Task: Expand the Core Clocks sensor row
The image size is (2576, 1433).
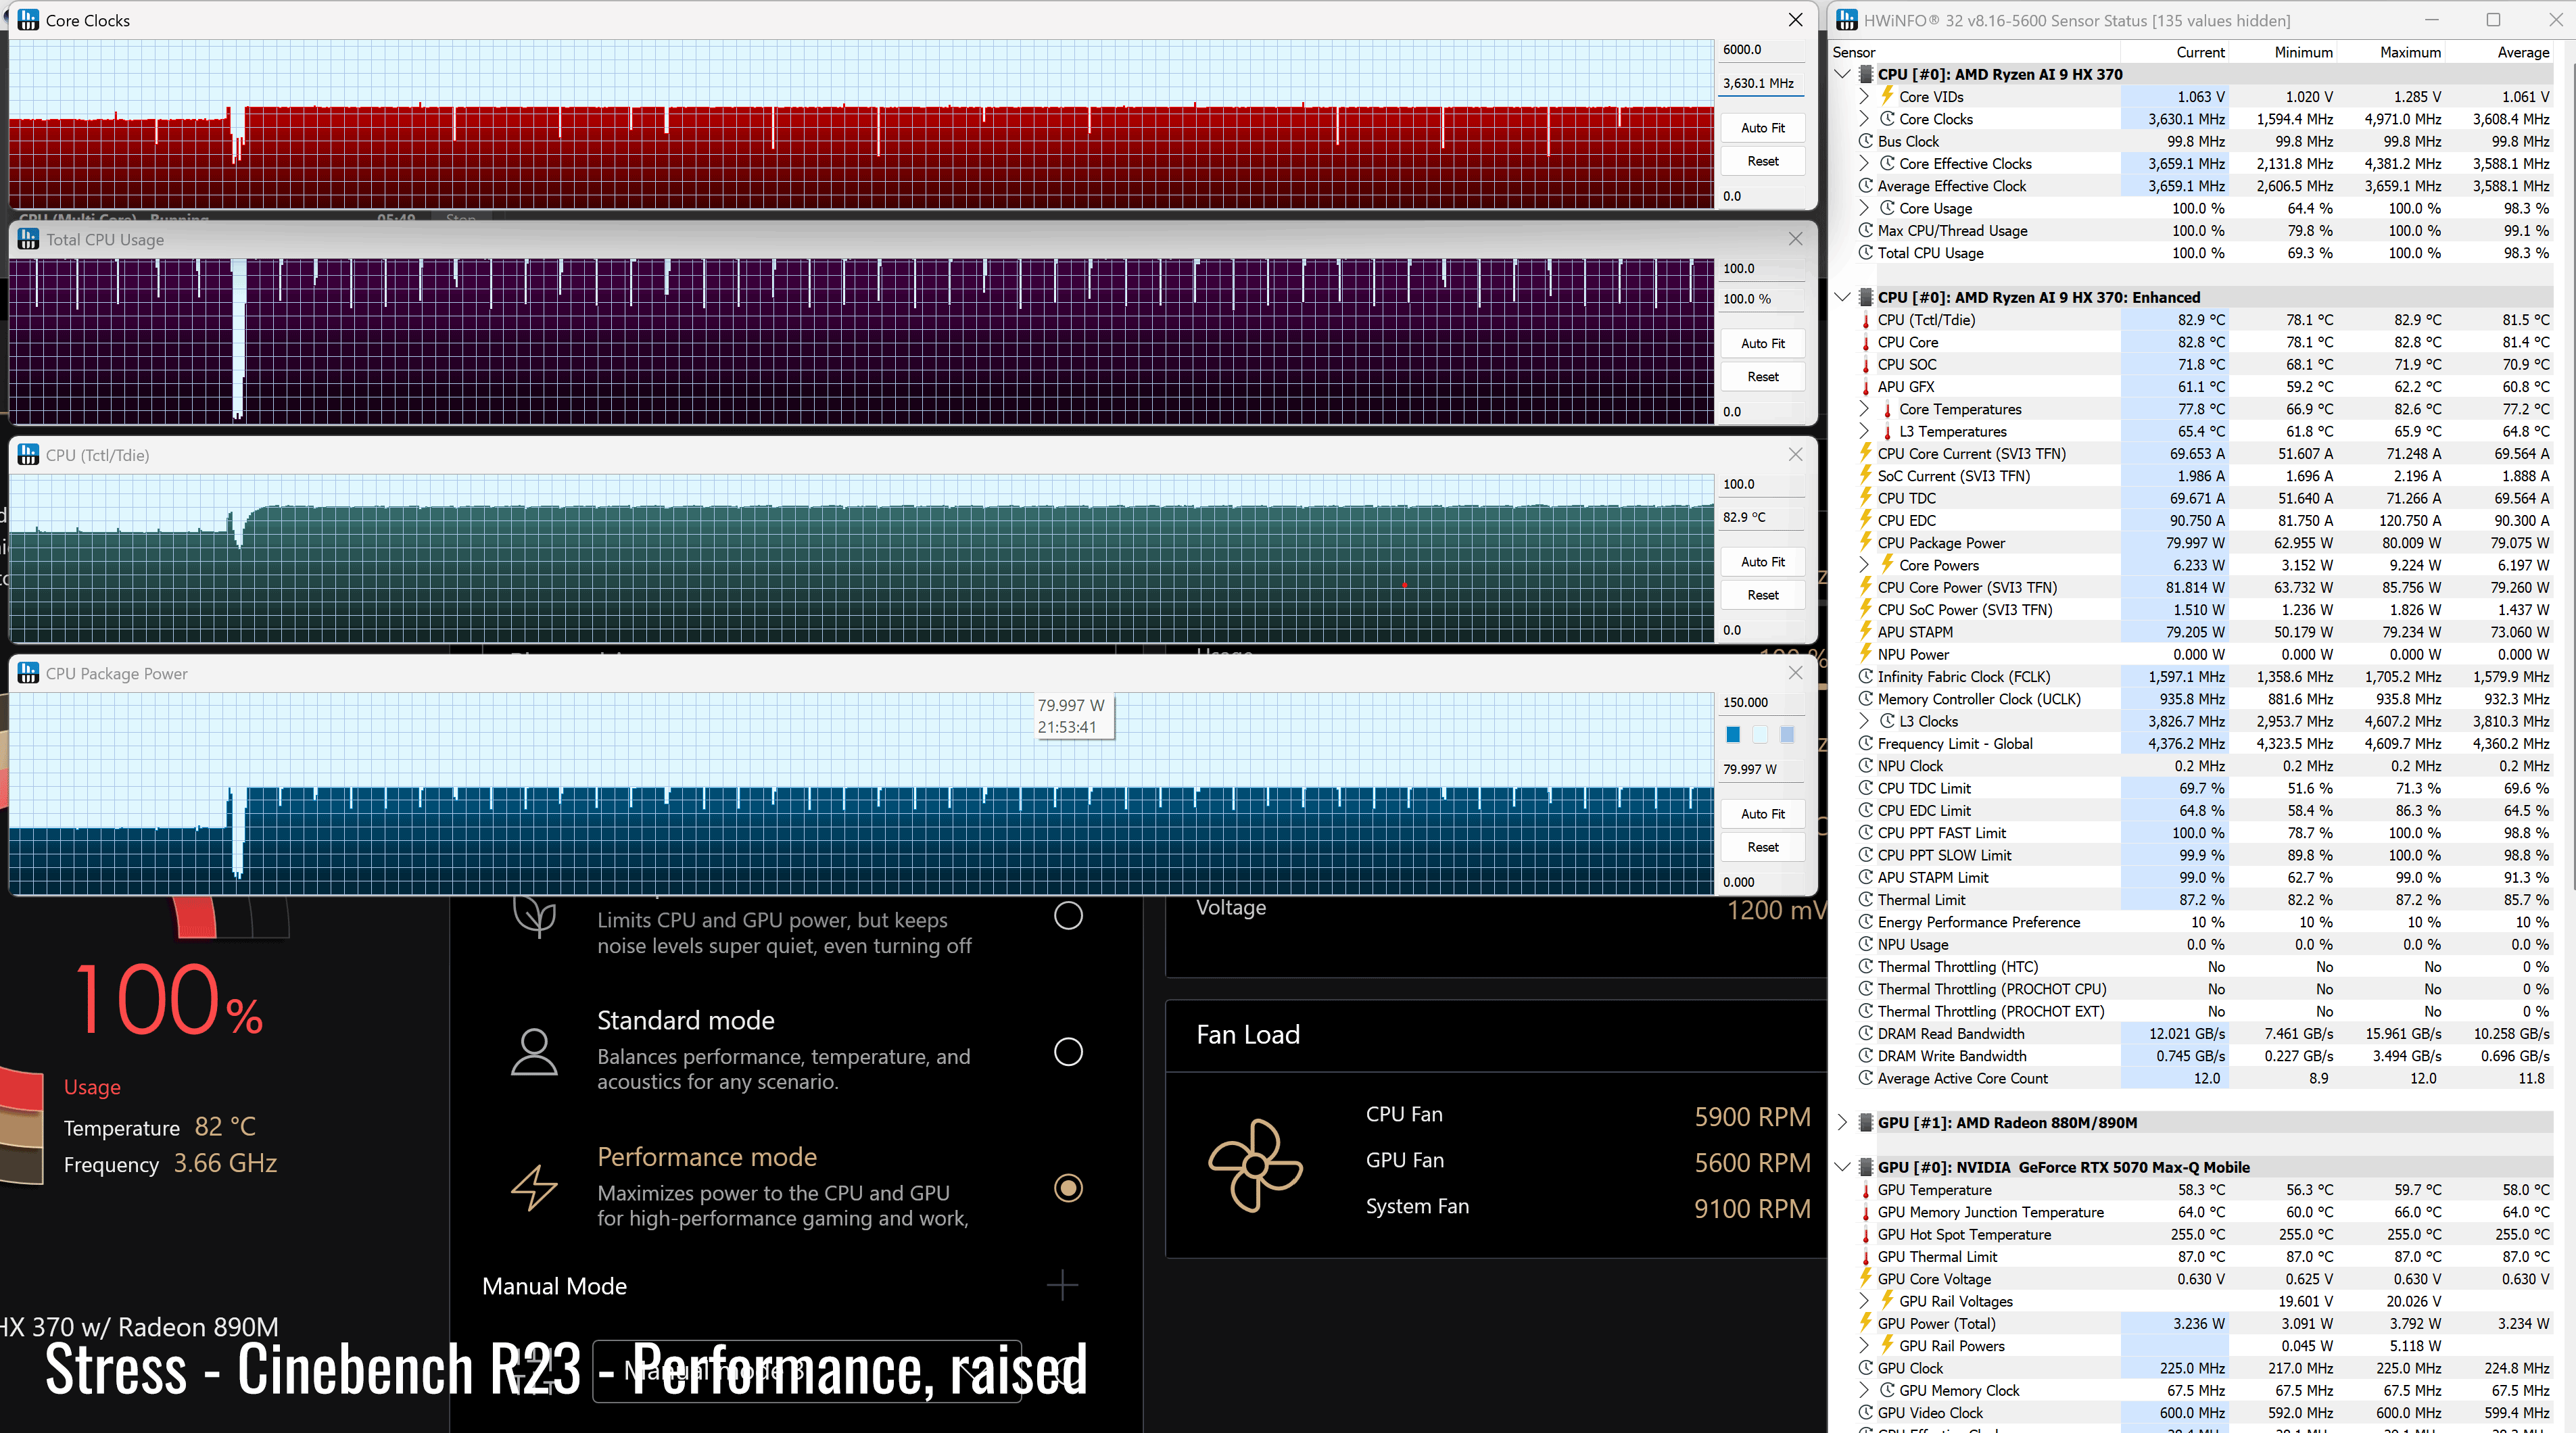Action: coord(1864,119)
